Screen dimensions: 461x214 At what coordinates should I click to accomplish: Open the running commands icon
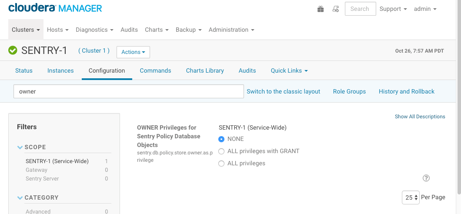coord(335,9)
